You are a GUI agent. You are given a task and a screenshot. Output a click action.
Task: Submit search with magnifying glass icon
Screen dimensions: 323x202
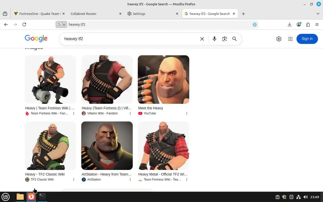coord(235,39)
